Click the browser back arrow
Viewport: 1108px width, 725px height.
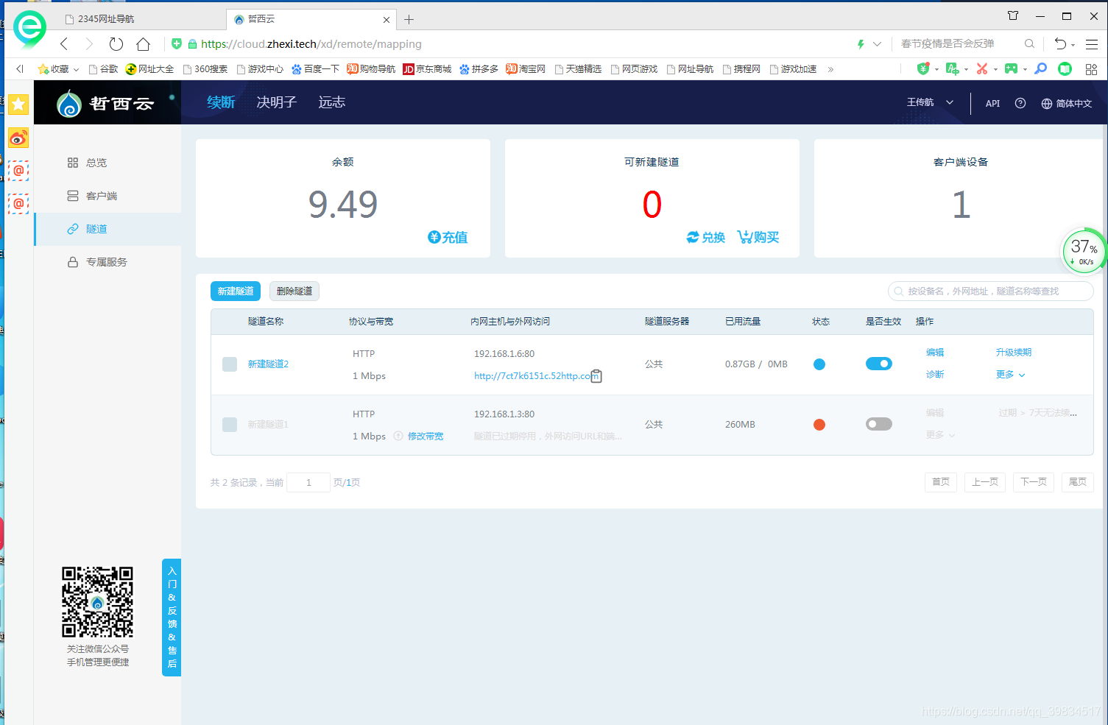pos(65,44)
